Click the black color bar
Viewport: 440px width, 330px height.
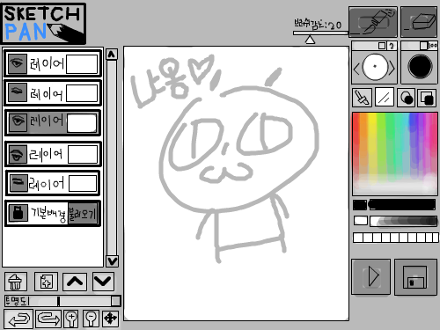402,205
